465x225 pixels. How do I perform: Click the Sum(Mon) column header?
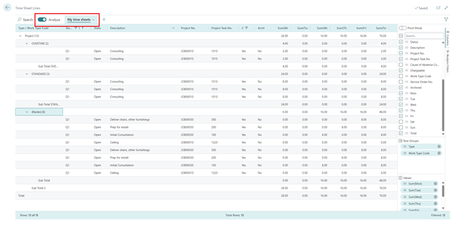pyautogui.click(x=283, y=28)
